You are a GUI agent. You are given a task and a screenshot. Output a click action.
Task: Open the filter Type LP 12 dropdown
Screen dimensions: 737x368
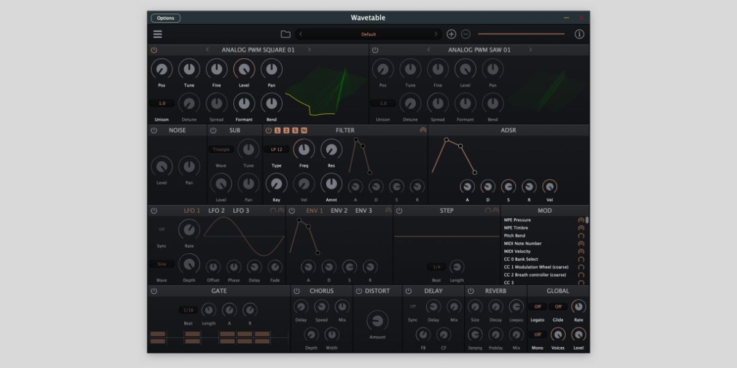click(x=276, y=149)
